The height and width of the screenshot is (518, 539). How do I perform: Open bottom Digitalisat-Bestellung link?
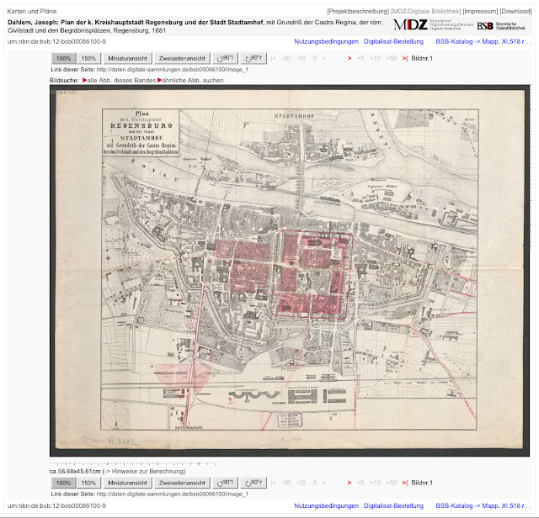point(393,505)
